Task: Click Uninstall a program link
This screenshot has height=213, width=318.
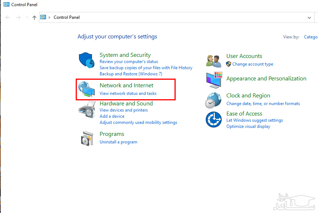Action: [118, 142]
